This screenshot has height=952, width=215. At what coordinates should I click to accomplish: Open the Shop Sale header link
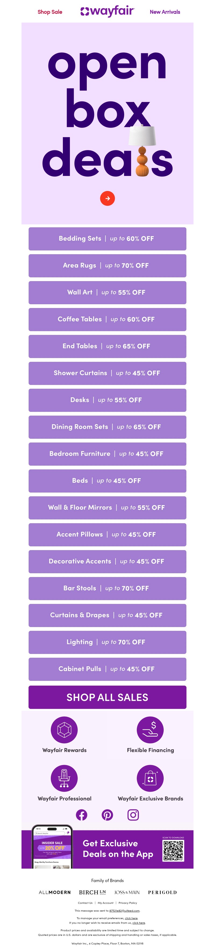[x=50, y=12]
